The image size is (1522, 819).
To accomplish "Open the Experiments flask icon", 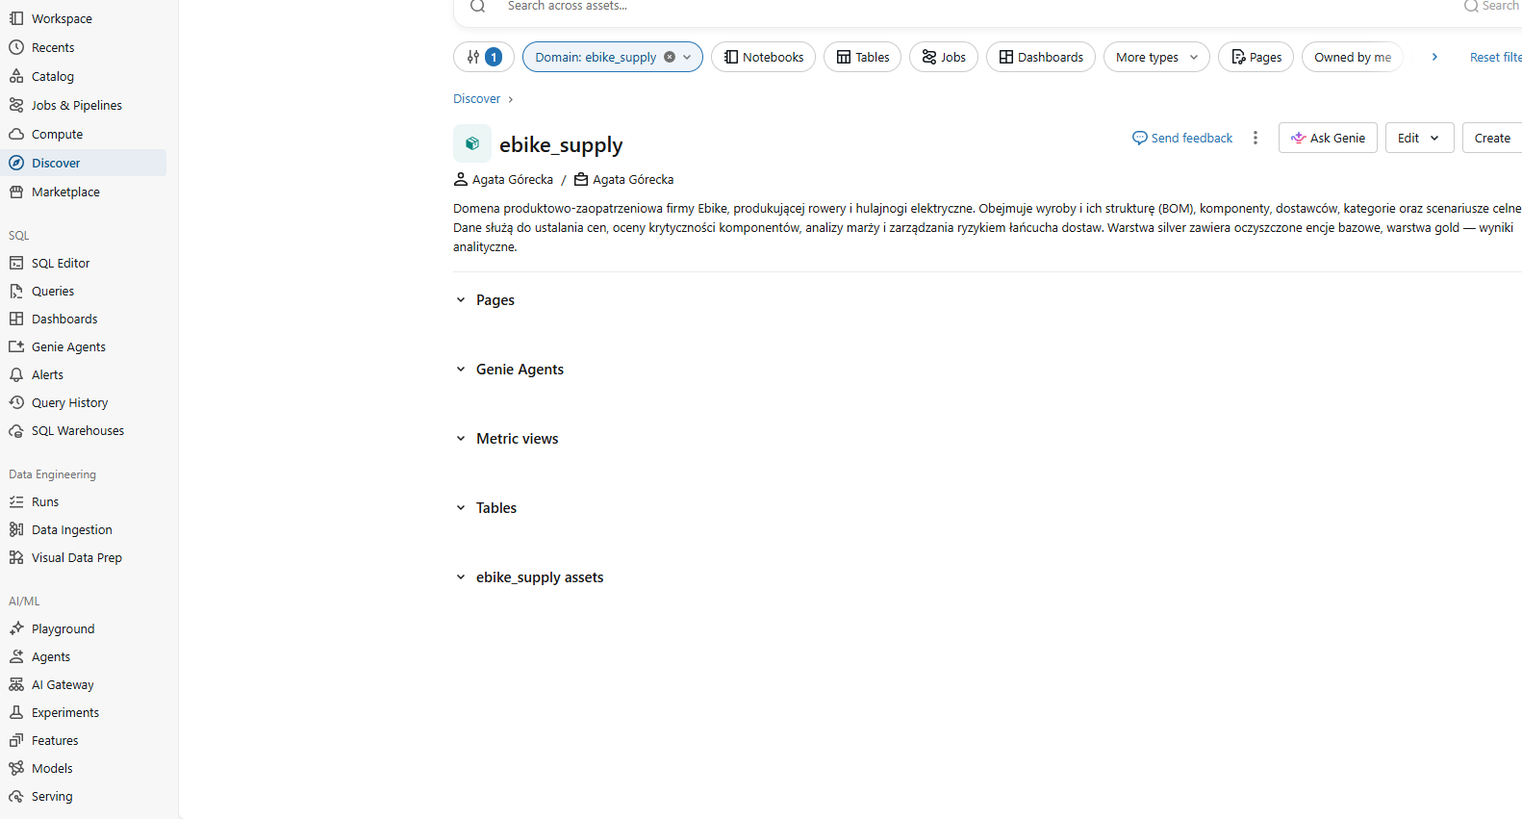I will 16,712.
